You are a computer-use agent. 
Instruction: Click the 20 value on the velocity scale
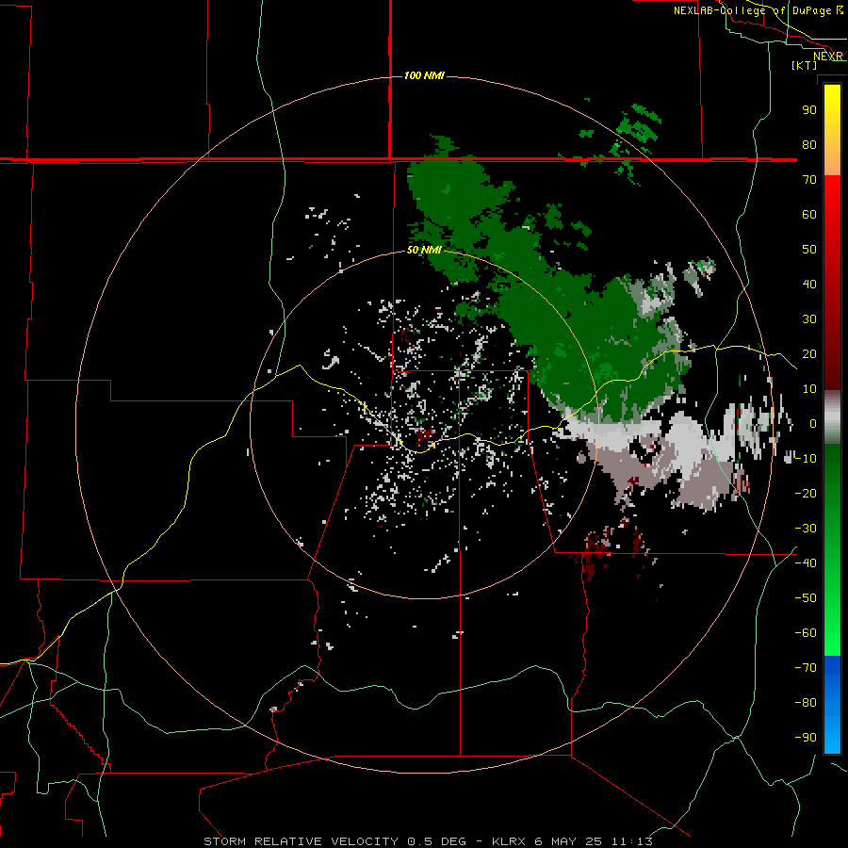[x=809, y=354]
